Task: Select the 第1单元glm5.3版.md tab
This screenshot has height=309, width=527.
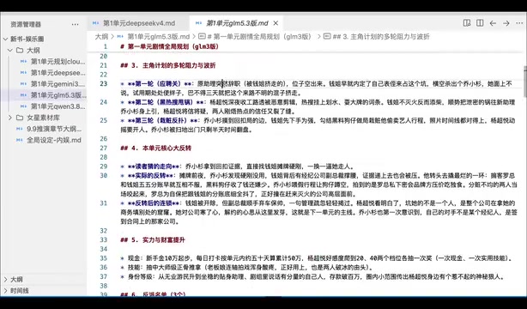Action: (237, 23)
